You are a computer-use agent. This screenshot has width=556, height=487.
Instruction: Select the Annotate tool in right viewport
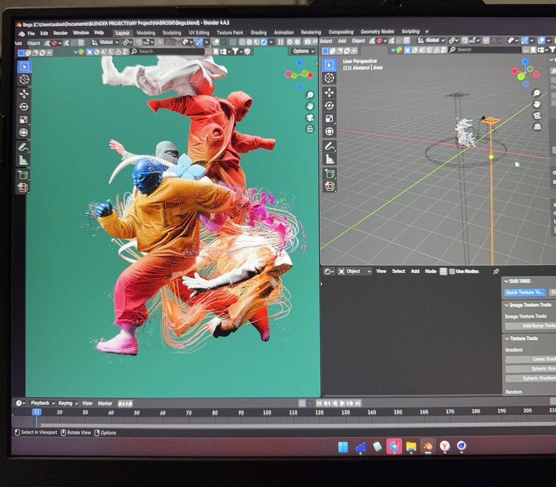(329, 146)
